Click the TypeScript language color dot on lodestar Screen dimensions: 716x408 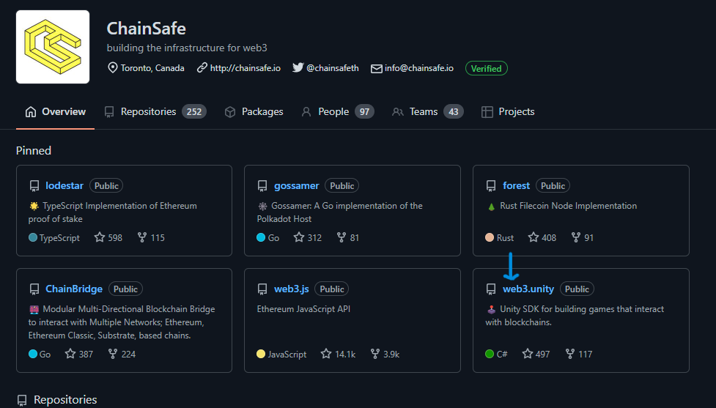click(33, 237)
